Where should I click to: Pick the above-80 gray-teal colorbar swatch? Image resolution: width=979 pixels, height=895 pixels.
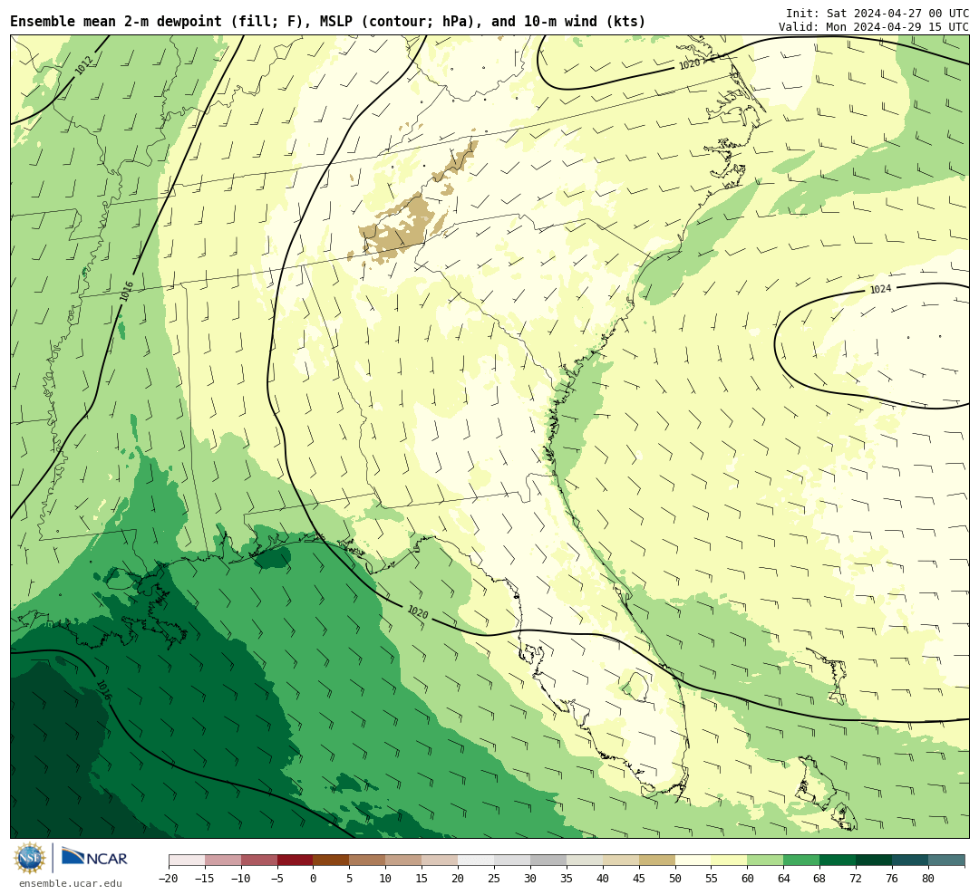tap(947, 860)
